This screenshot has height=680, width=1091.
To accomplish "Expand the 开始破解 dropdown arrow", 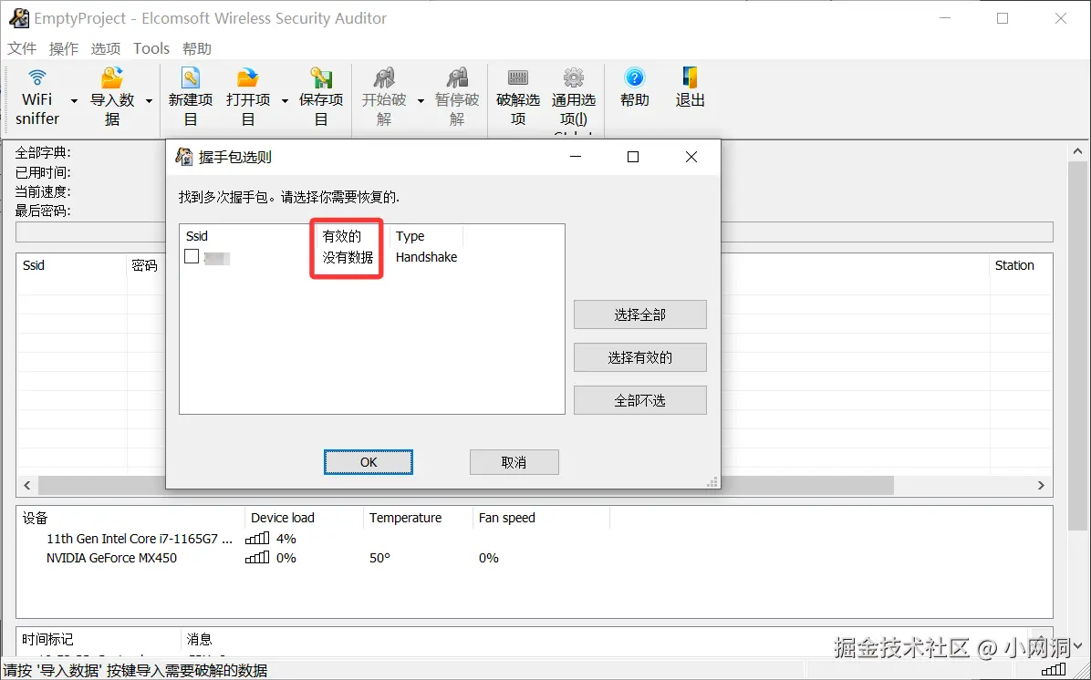I will pyautogui.click(x=421, y=101).
